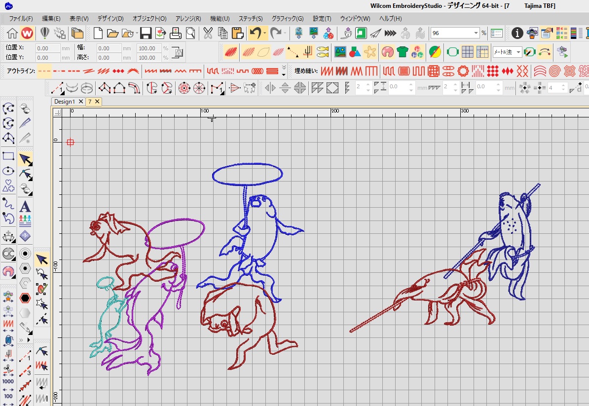Expand the undo history dropdown arrow
Viewport: 589px width, 406px height.
pos(265,34)
